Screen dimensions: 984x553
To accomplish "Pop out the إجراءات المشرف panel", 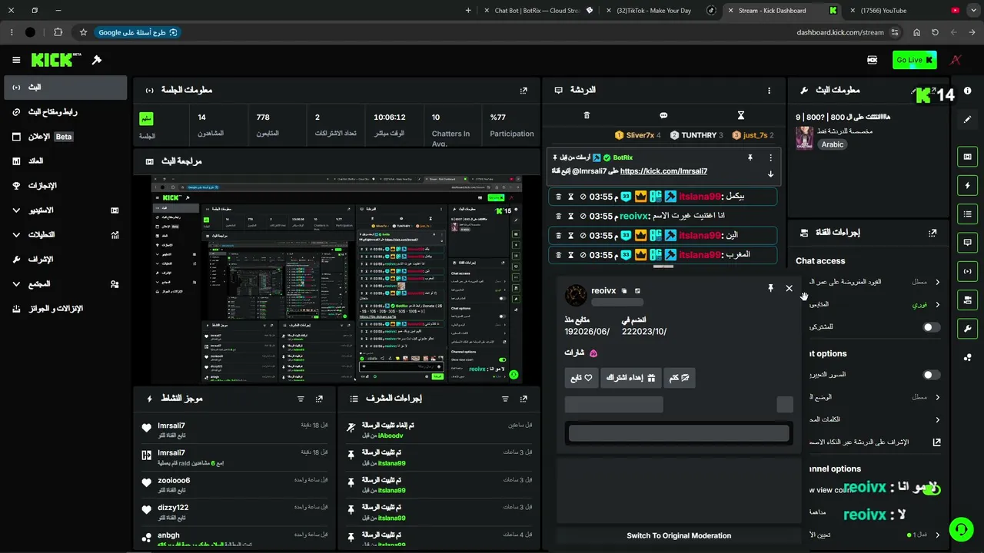I will (x=524, y=399).
